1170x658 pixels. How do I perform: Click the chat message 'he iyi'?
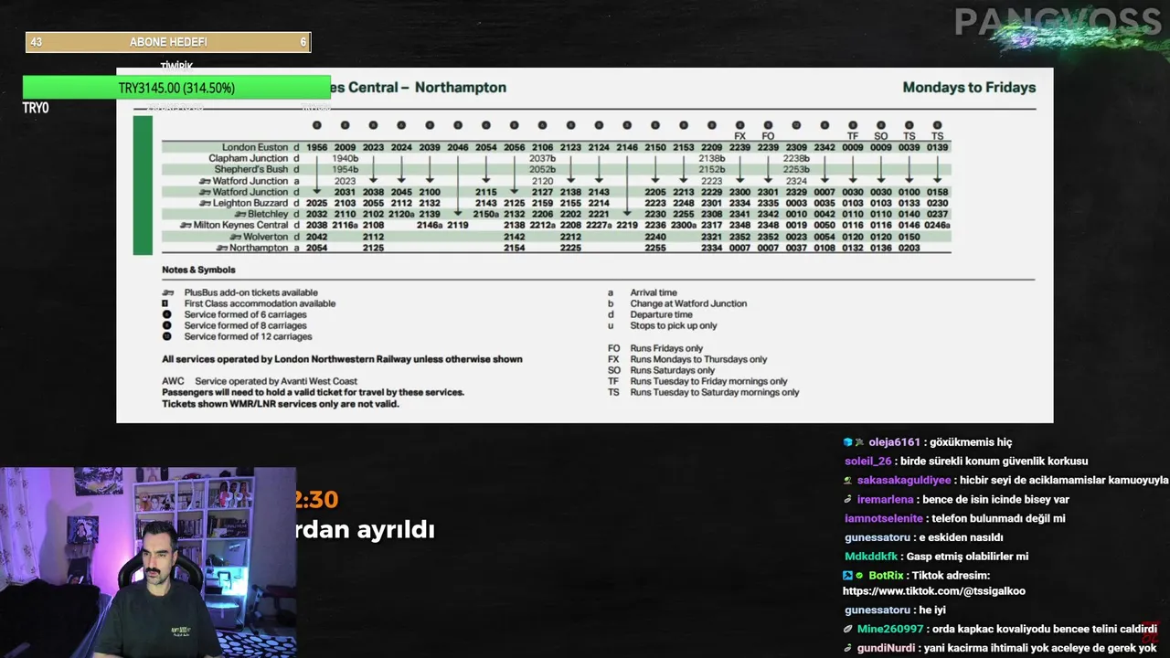point(933,610)
